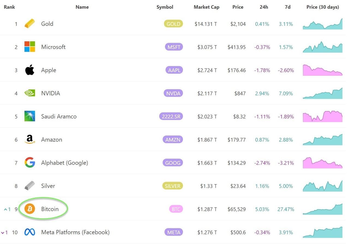The height and width of the screenshot is (245, 349).
Task: Open Silver's 30-day price chart
Action: coord(323,186)
